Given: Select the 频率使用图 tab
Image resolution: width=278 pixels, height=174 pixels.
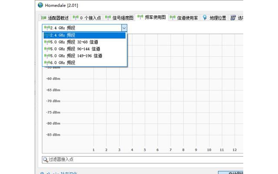Looking at the screenshot, I should click(152, 17).
